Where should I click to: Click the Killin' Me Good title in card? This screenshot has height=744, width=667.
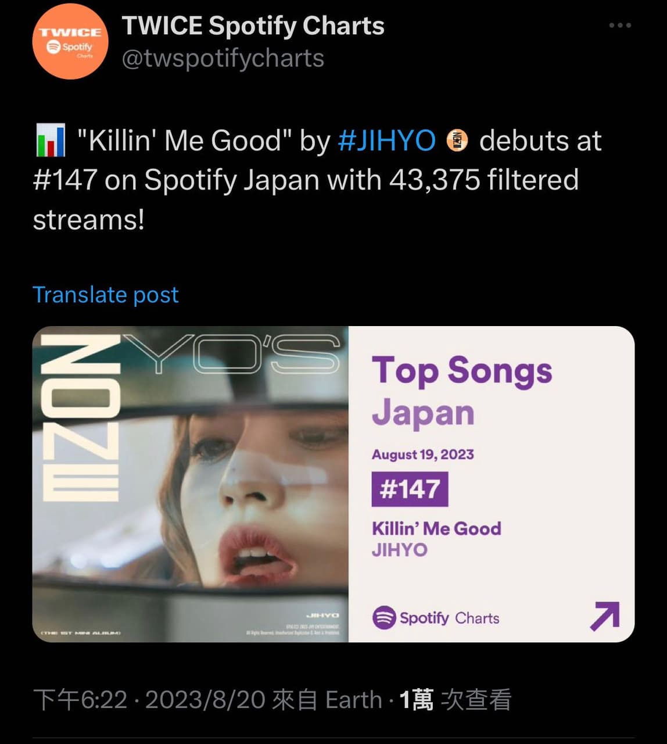(436, 528)
